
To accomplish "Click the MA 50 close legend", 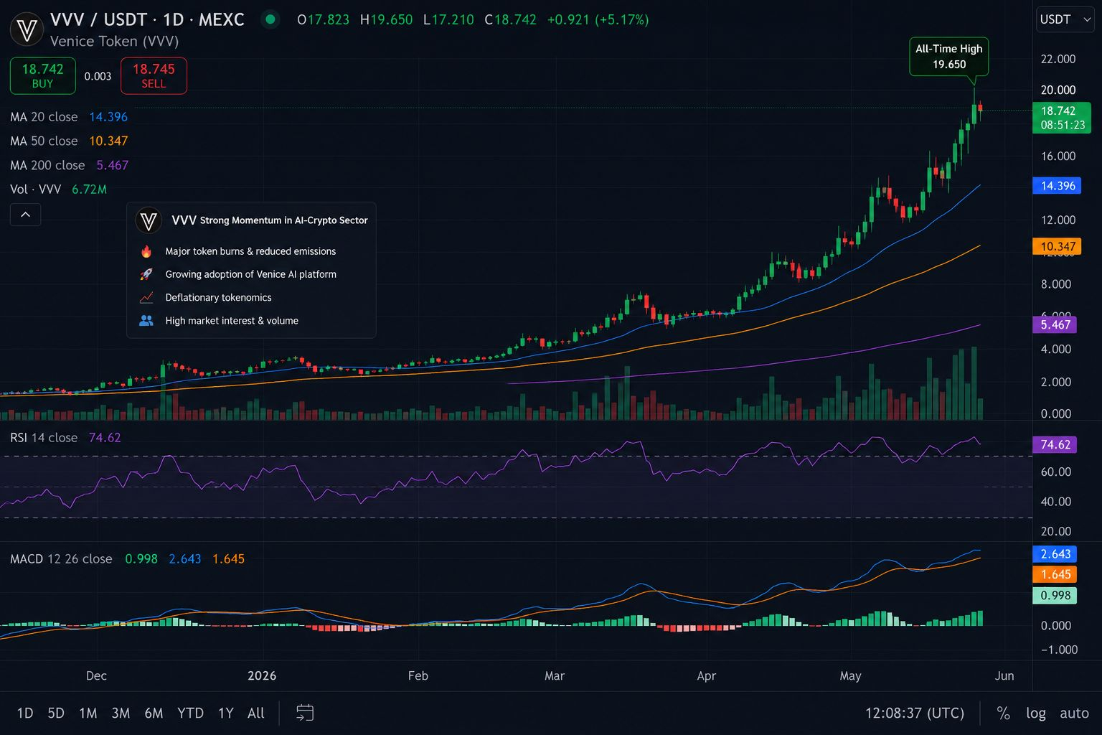I will pos(69,141).
